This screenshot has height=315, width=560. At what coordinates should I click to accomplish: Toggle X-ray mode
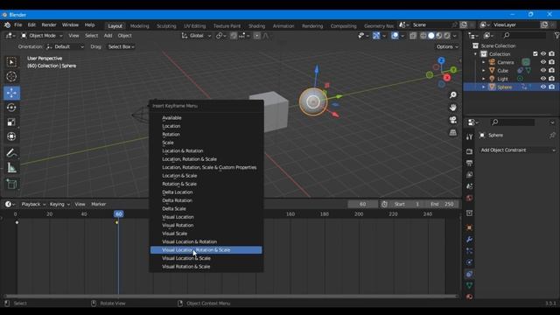tap(413, 36)
